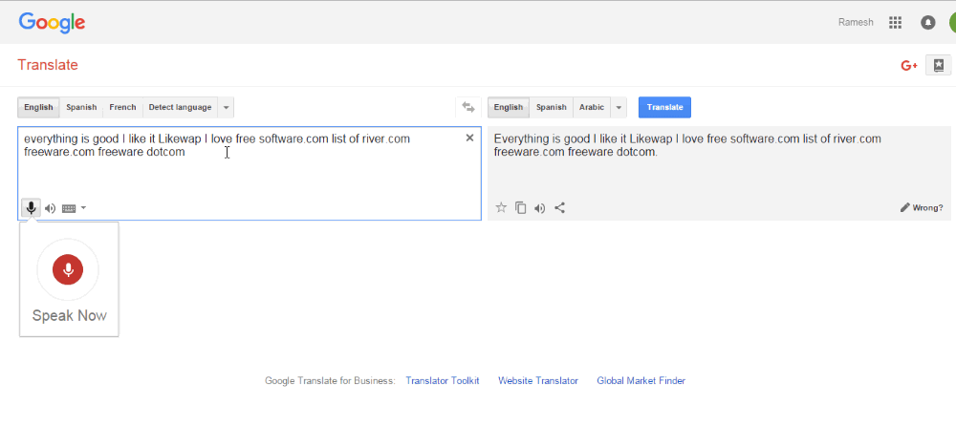The image size is (956, 425).
Task: Open the Google apps grid icon
Action: (895, 23)
